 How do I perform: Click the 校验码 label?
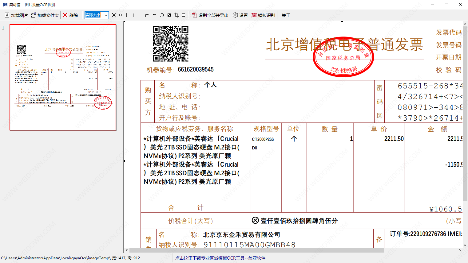pyautogui.click(x=449, y=70)
